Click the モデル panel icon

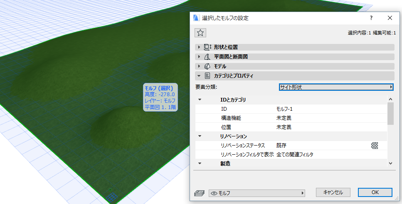coord(207,66)
